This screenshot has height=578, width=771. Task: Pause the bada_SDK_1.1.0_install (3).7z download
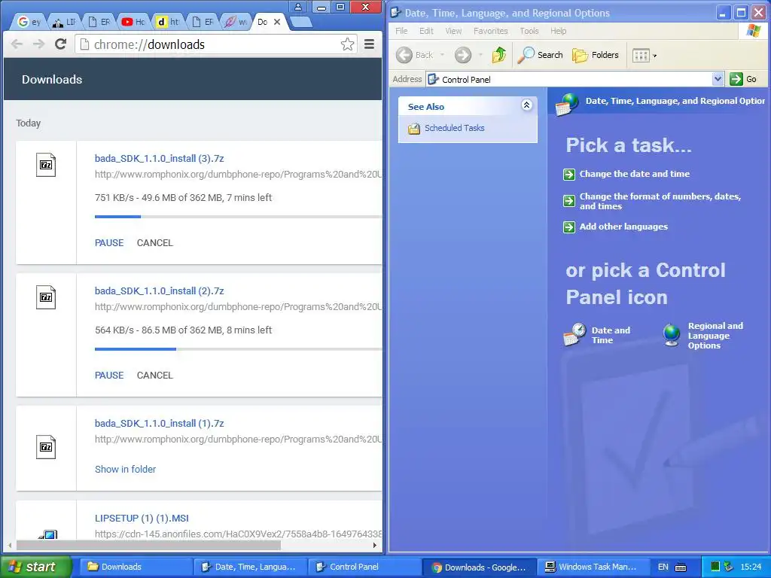pyautogui.click(x=109, y=243)
